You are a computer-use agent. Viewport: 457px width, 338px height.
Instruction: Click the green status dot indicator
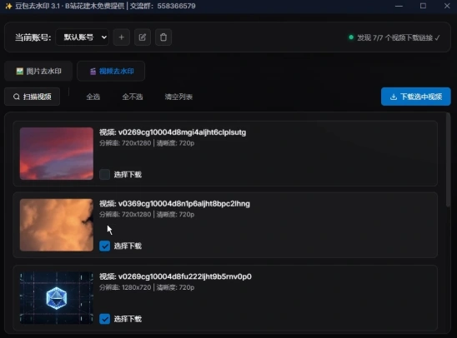[x=351, y=37]
